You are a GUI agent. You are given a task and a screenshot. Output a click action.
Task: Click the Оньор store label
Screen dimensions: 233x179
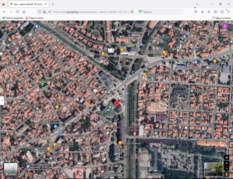[x=195, y=66]
